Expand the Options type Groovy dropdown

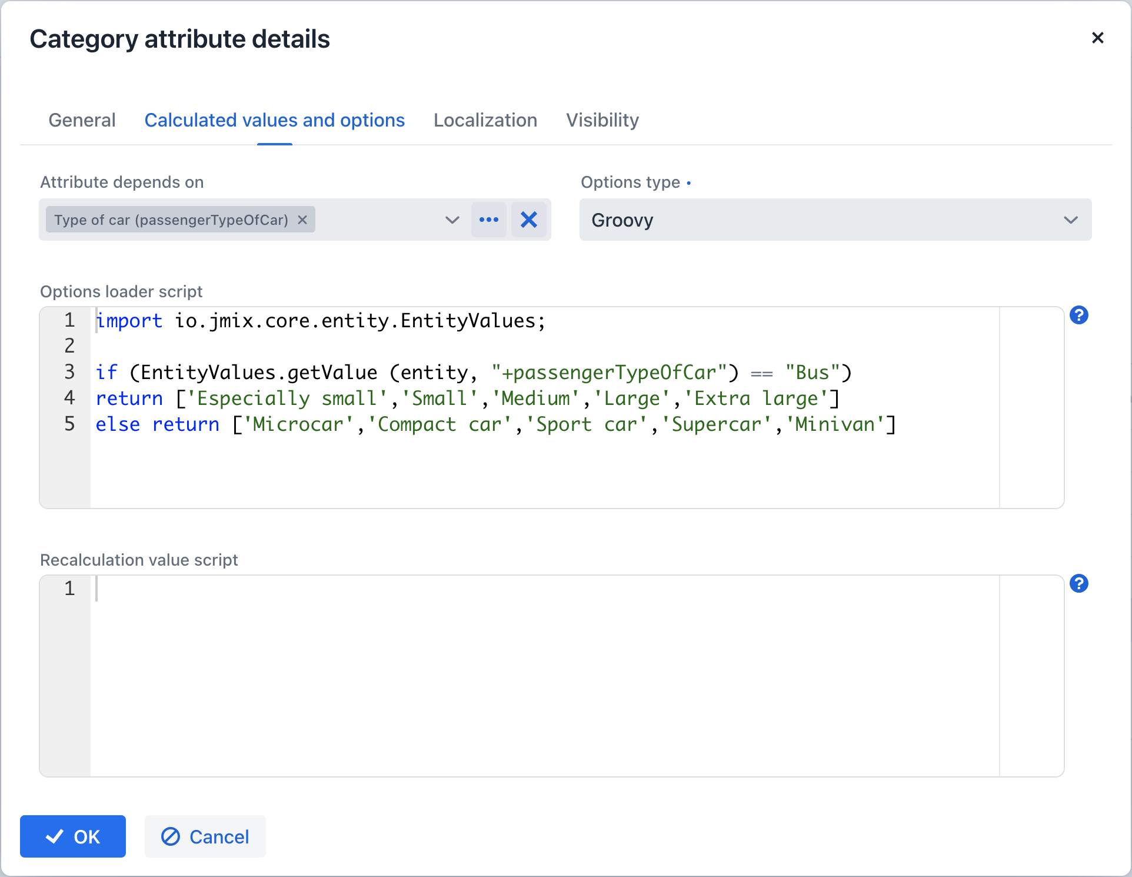point(1070,220)
